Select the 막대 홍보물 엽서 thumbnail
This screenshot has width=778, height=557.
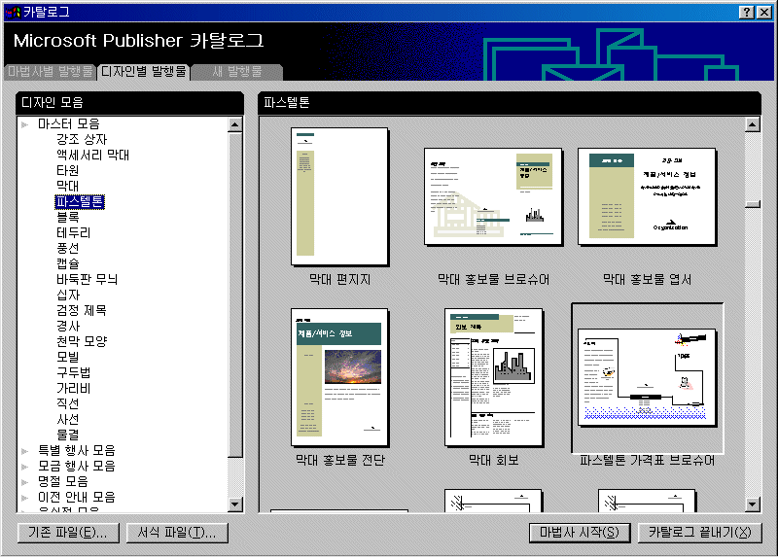click(647, 196)
